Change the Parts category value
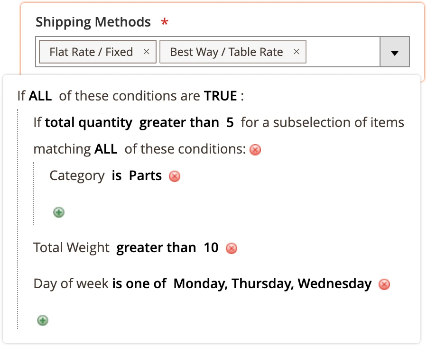427x346 pixels. click(x=145, y=175)
